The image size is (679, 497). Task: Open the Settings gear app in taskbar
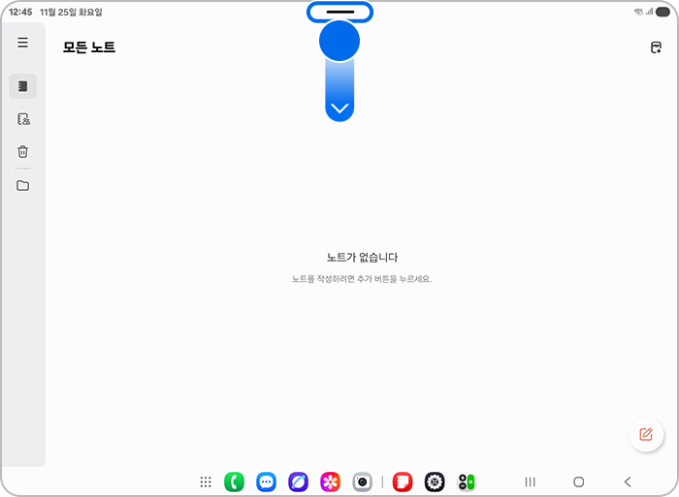click(435, 481)
